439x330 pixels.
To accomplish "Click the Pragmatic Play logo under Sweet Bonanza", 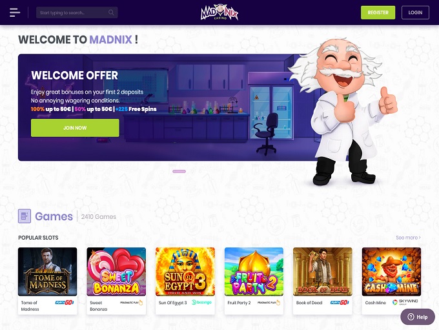I will (131, 302).
